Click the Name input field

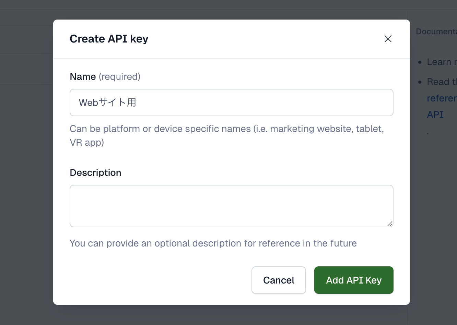pyautogui.click(x=231, y=103)
